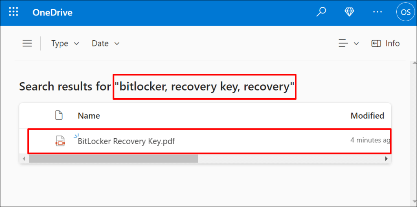The width and height of the screenshot is (417, 207).
Task: Sort by the Modified column header
Action: [x=367, y=116]
